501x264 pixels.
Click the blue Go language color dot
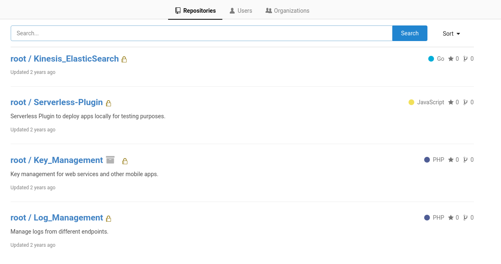[431, 59]
